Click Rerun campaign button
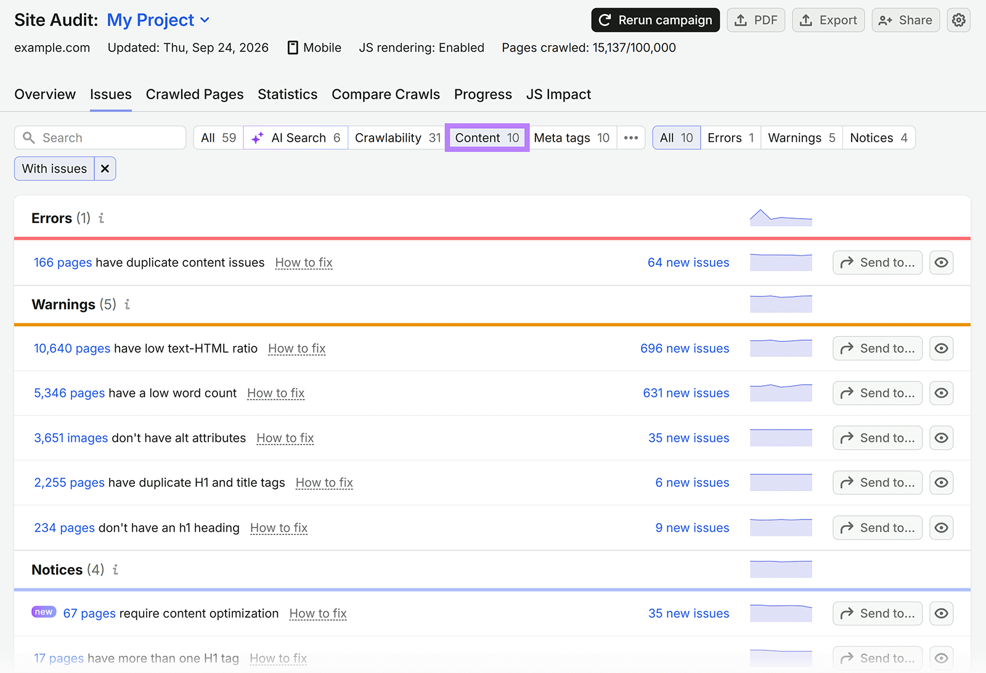Viewport: 986px width, 673px height. coord(656,20)
